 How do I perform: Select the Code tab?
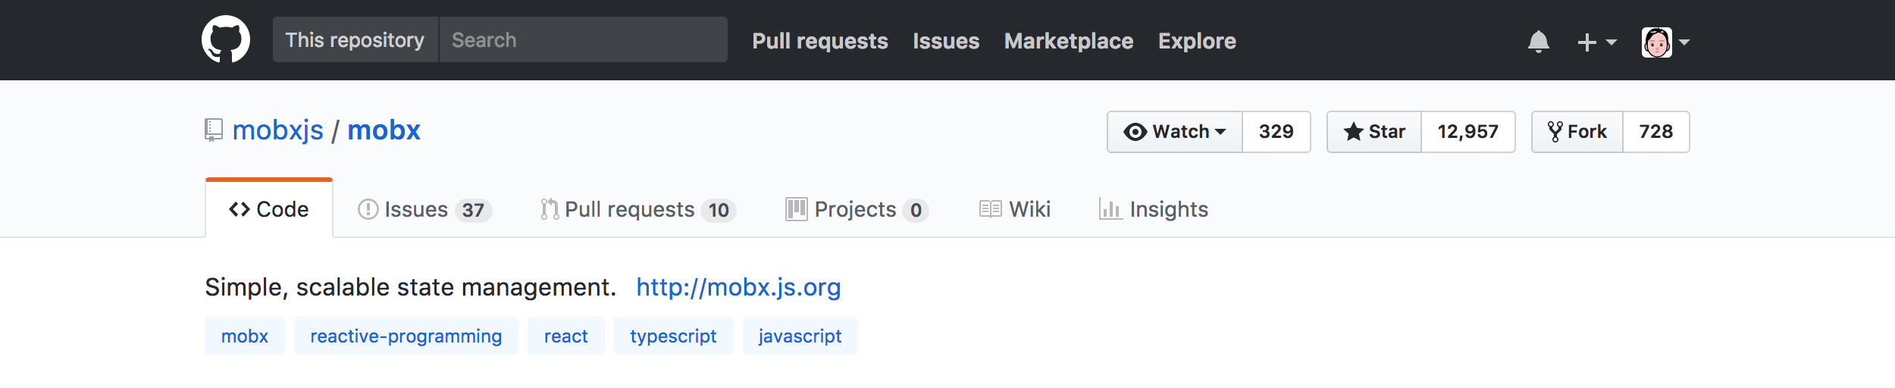pyautogui.click(x=269, y=209)
